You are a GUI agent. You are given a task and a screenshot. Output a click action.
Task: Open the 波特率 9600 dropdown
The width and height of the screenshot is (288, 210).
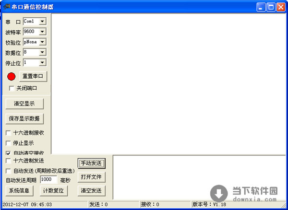42,32
